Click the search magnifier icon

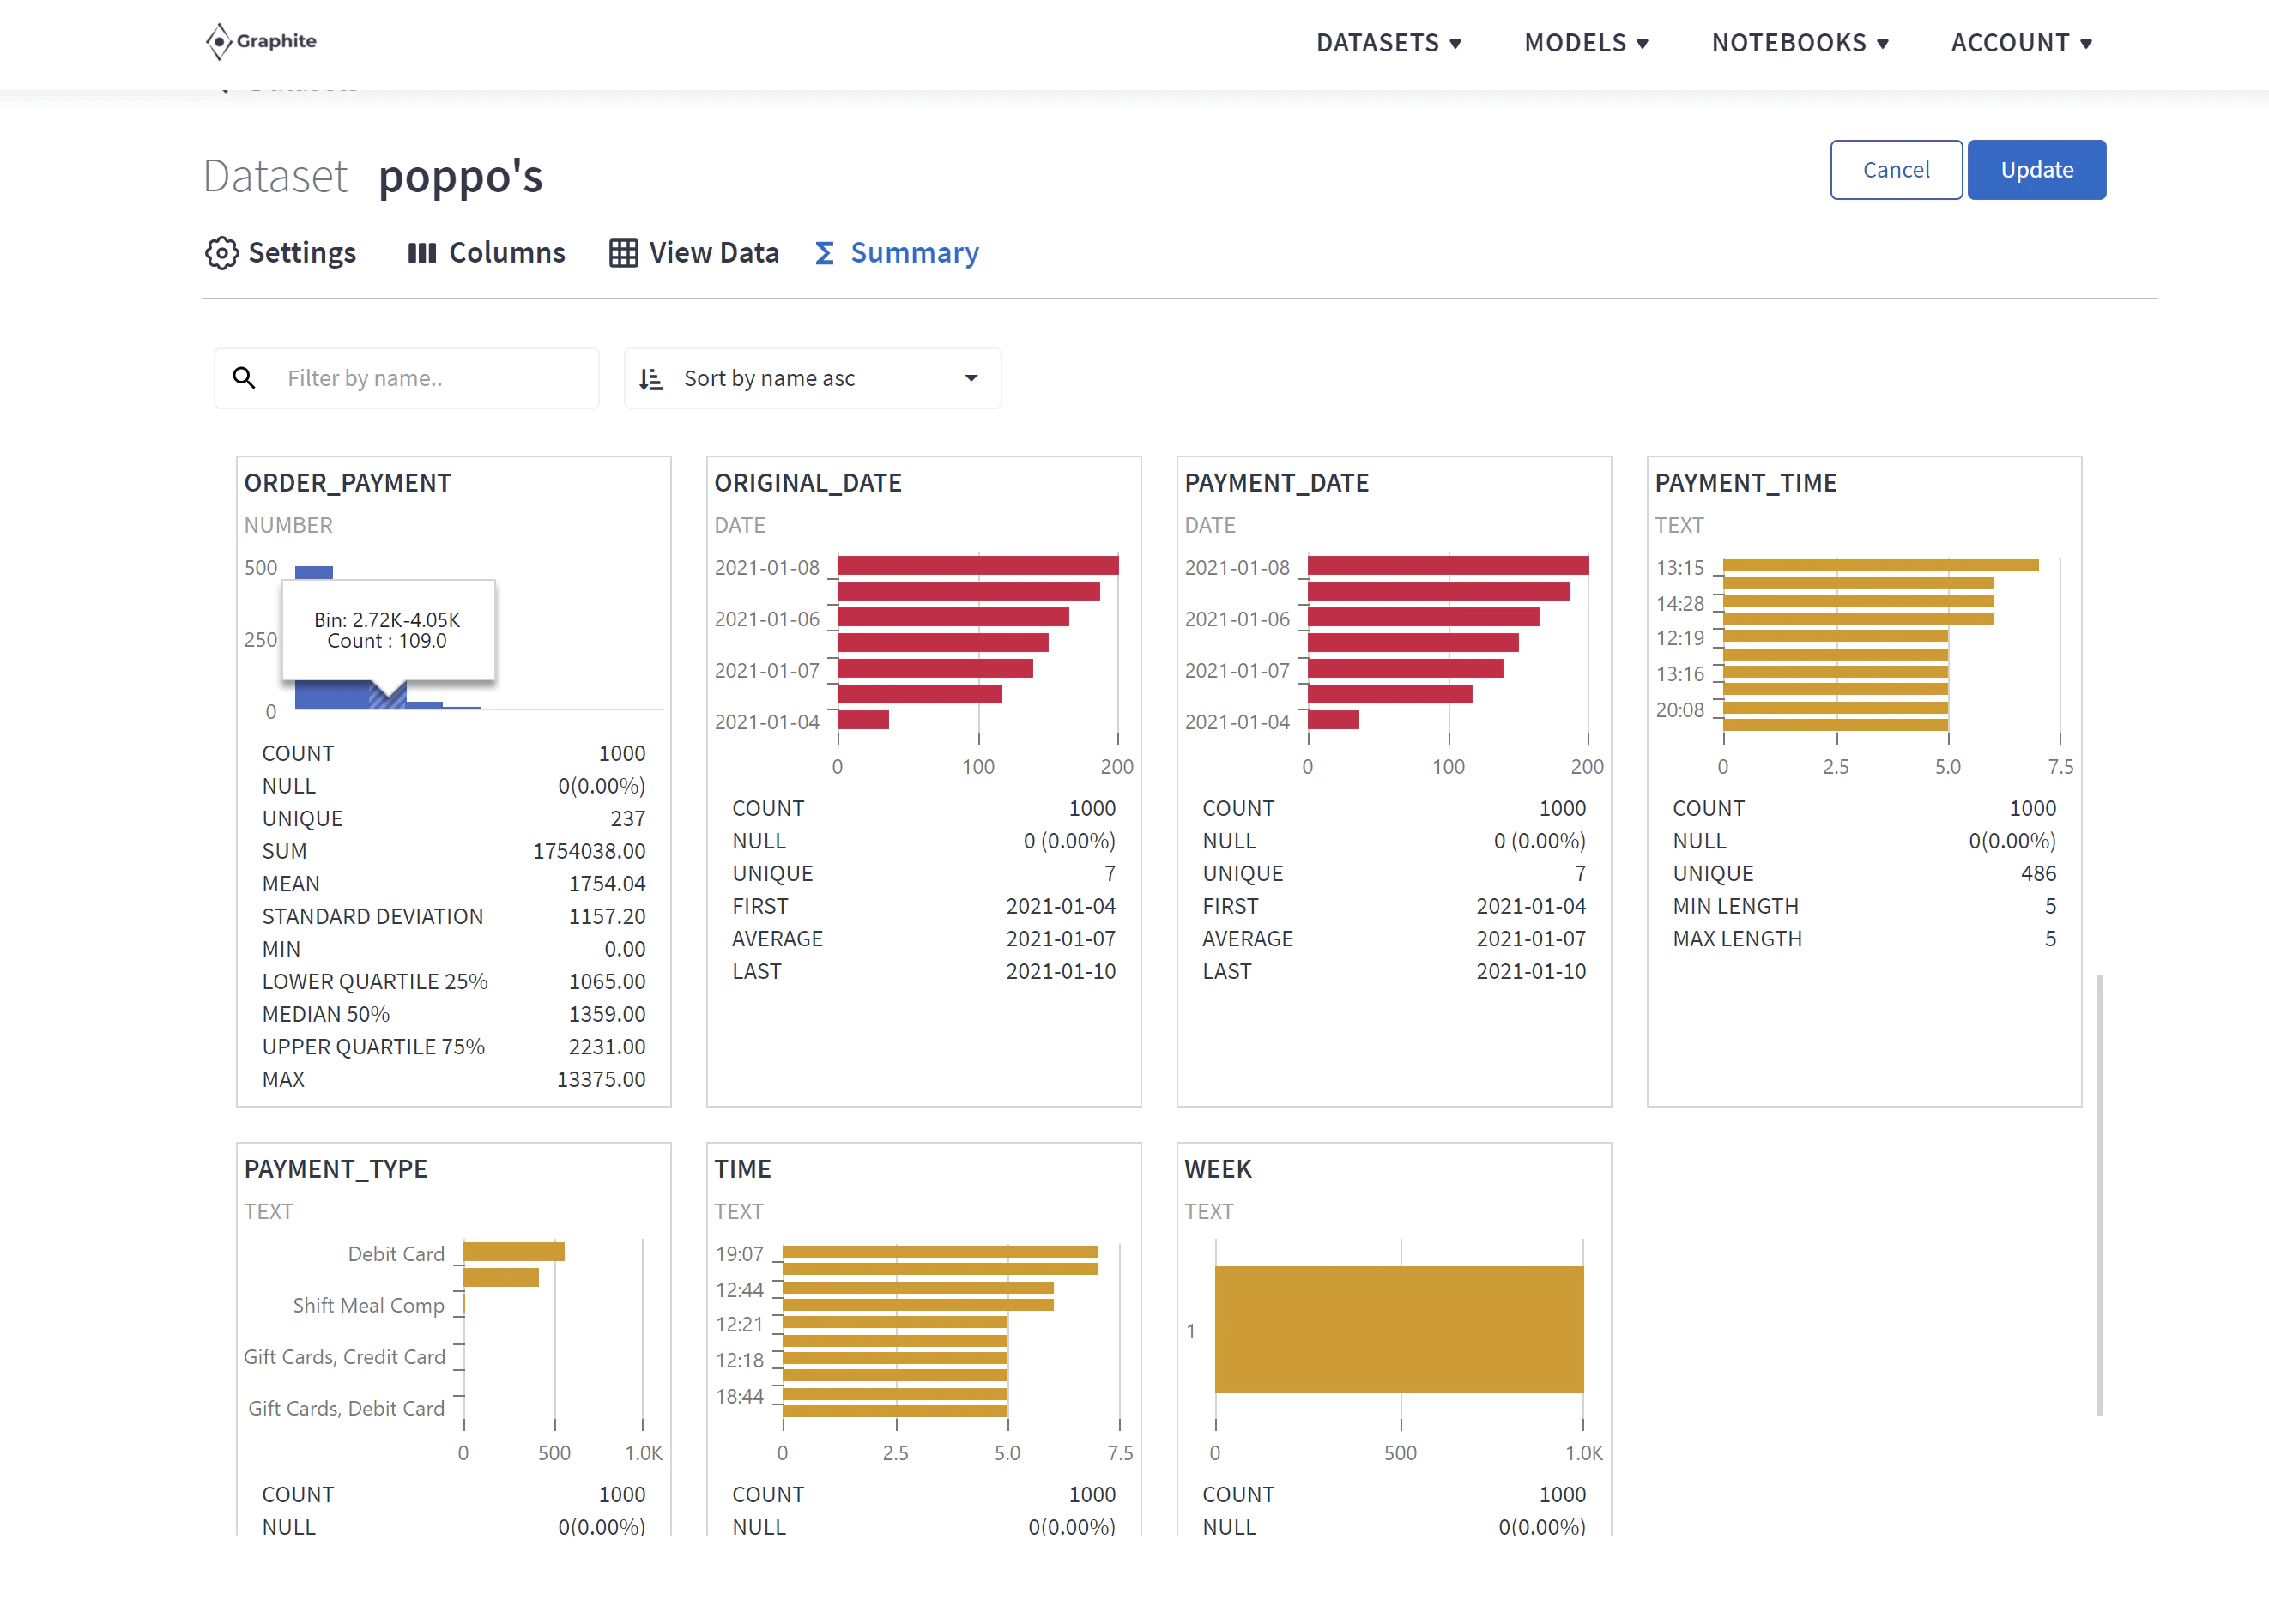244,378
